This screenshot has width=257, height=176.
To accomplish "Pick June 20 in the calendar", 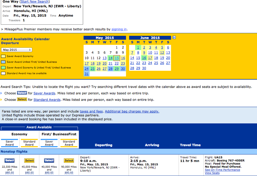I will pyautogui.click(x=168, y=58).
